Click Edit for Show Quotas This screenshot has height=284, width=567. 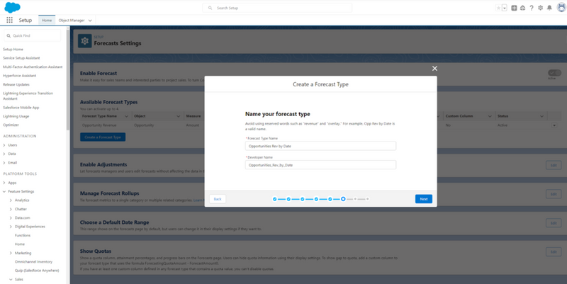click(554, 252)
